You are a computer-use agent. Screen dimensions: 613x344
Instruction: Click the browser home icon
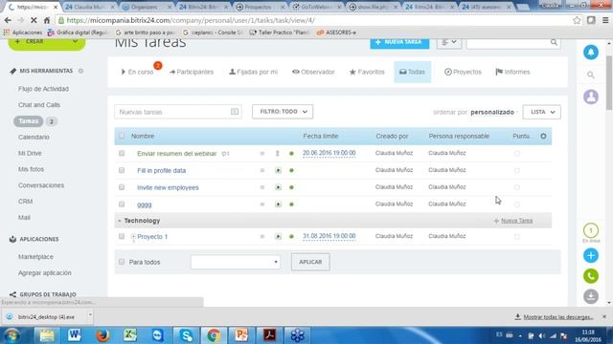47,20
